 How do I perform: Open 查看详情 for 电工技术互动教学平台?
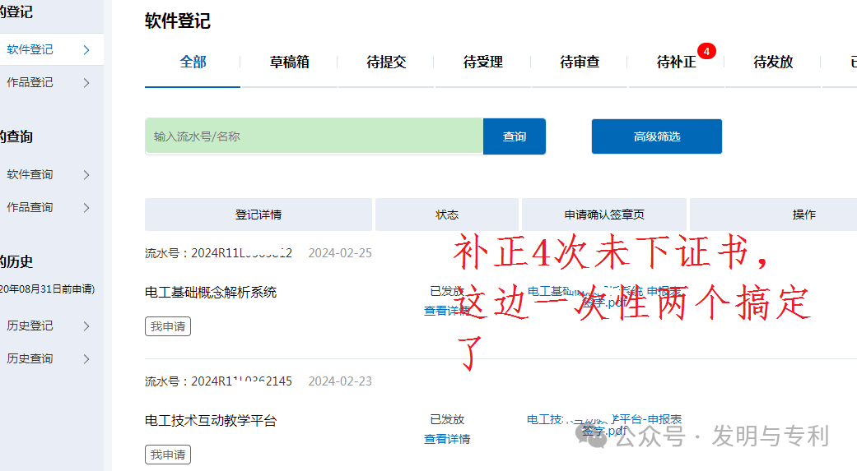pyautogui.click(x=447, y=439)
